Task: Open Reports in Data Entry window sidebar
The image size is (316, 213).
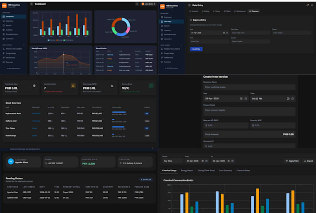Action: (x=167, y=26)
